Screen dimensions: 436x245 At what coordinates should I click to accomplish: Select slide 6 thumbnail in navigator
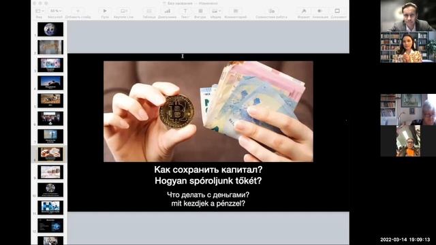point(50,118)
